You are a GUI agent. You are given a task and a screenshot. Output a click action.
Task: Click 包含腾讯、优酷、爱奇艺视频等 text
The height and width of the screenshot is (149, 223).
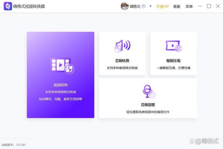click(61, 99)
